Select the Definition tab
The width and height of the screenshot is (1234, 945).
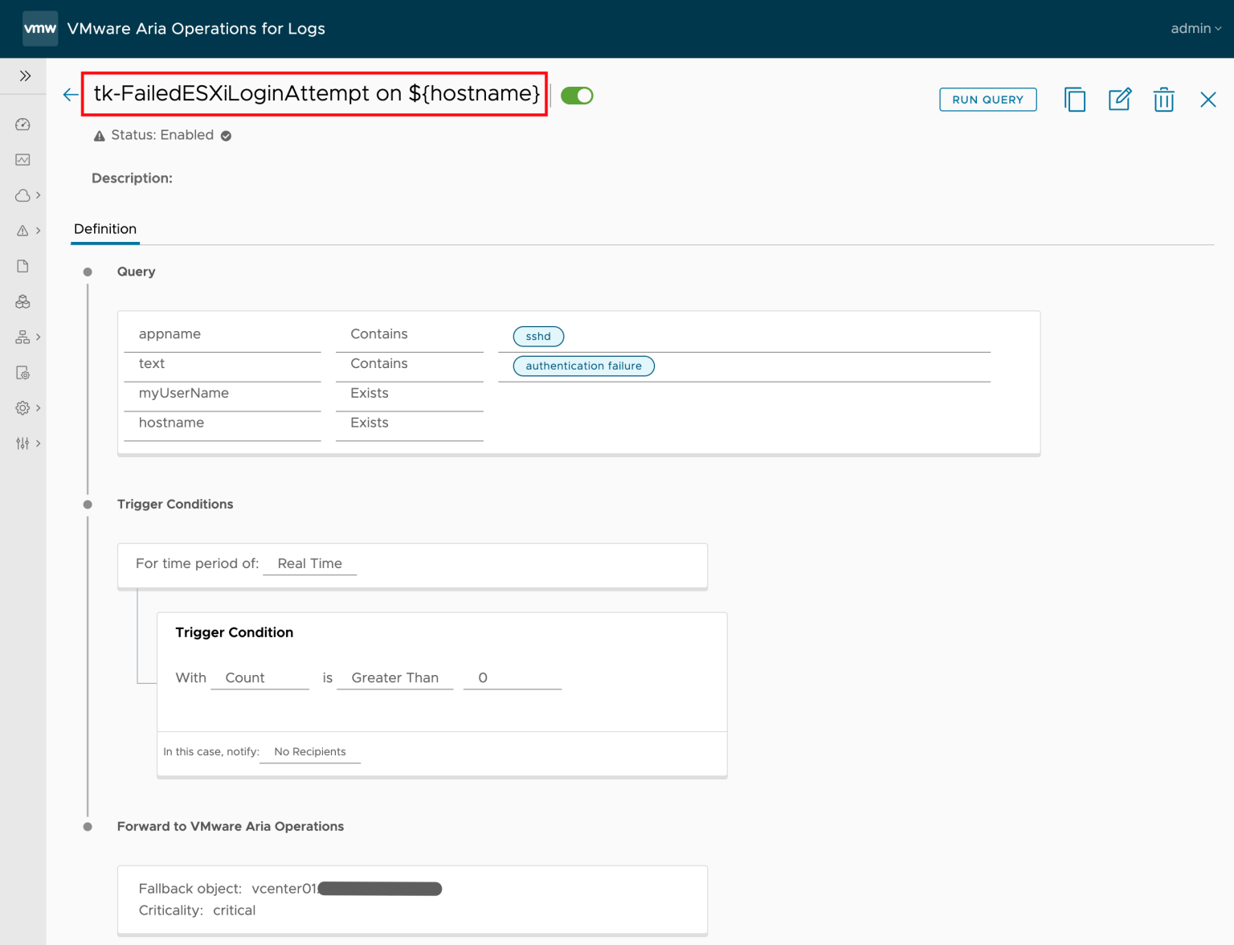point(105,229)
